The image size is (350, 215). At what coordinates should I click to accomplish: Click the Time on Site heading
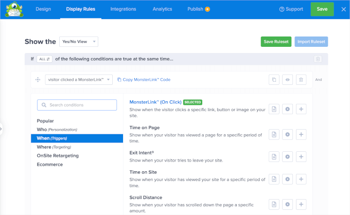click(x=143, y=172)
